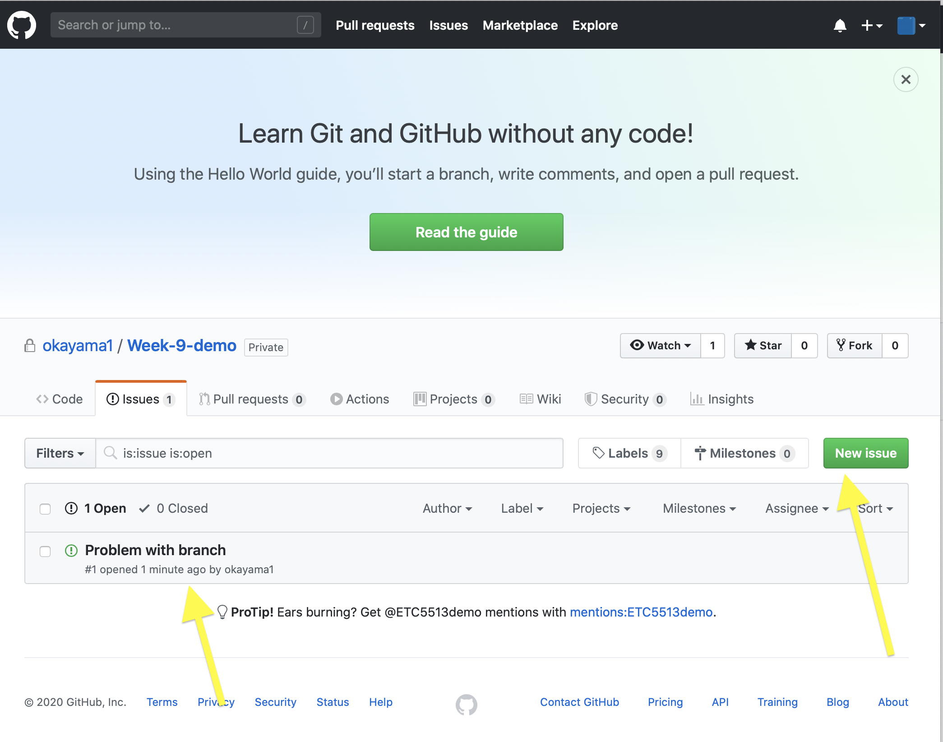
Task: Fork the repository using Fork button
Action: coord(855,346)
